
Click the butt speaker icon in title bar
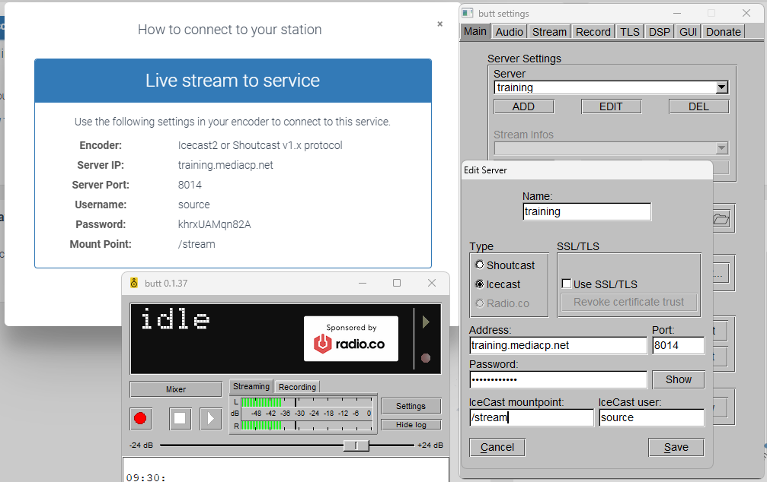coord(133,283)
